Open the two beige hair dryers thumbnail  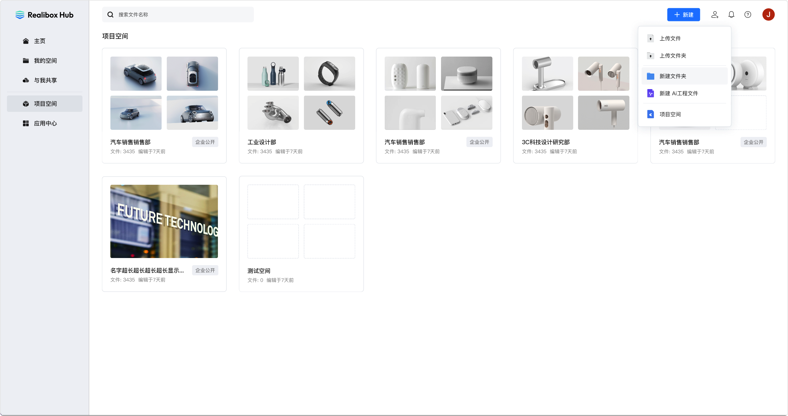(x=603, y=74)
